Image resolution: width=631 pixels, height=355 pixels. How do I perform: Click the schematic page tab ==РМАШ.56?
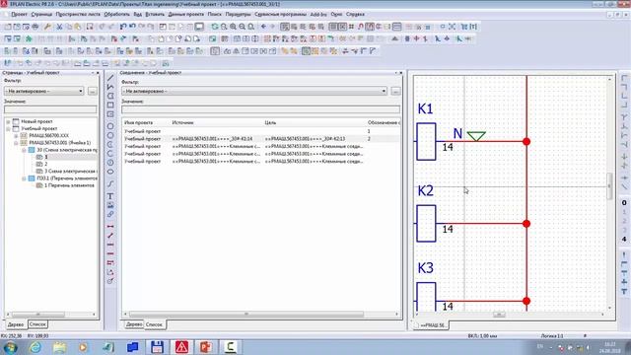coord(431,324)
